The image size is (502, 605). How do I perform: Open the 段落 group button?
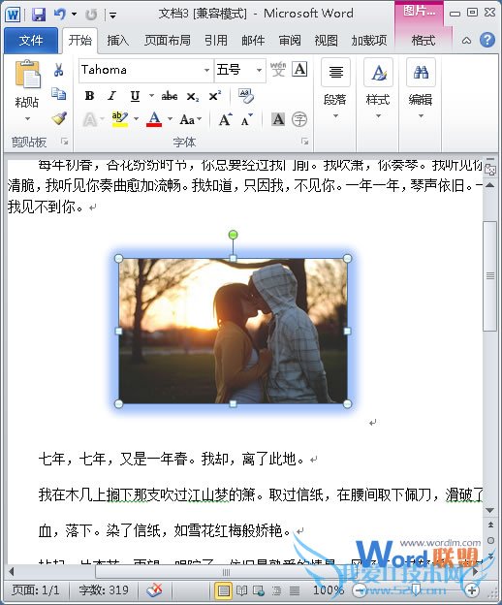335,89
